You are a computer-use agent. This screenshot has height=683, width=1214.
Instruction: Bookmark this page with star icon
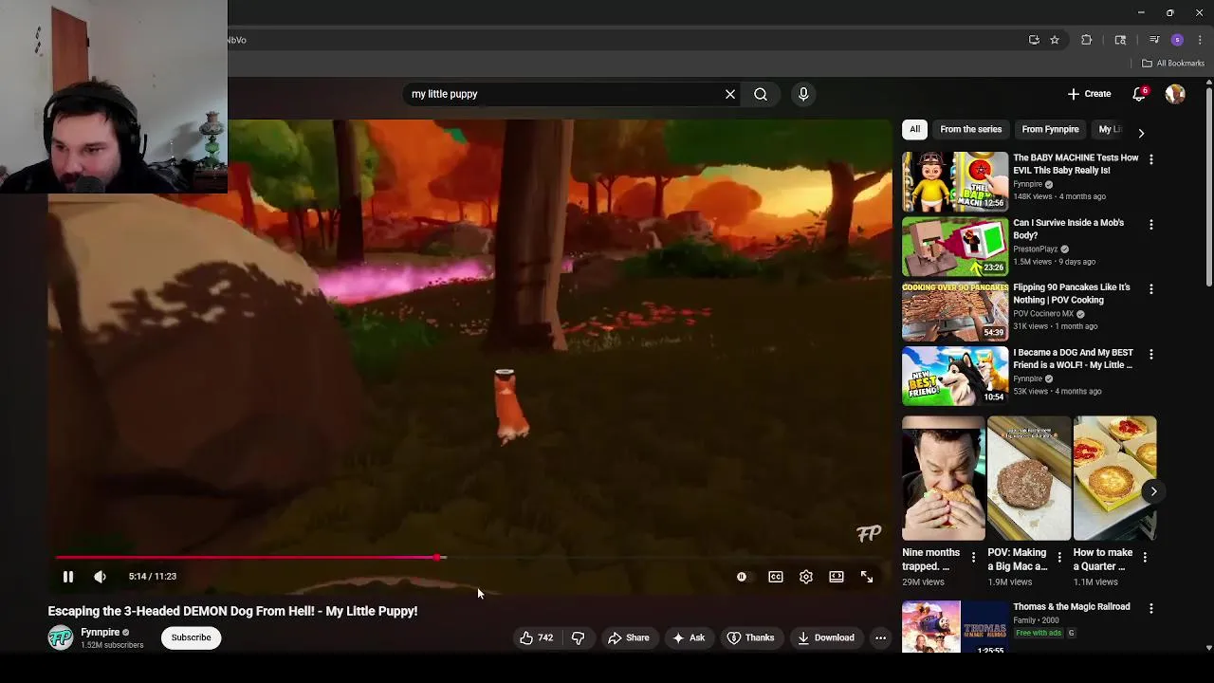coord(1054,40)
